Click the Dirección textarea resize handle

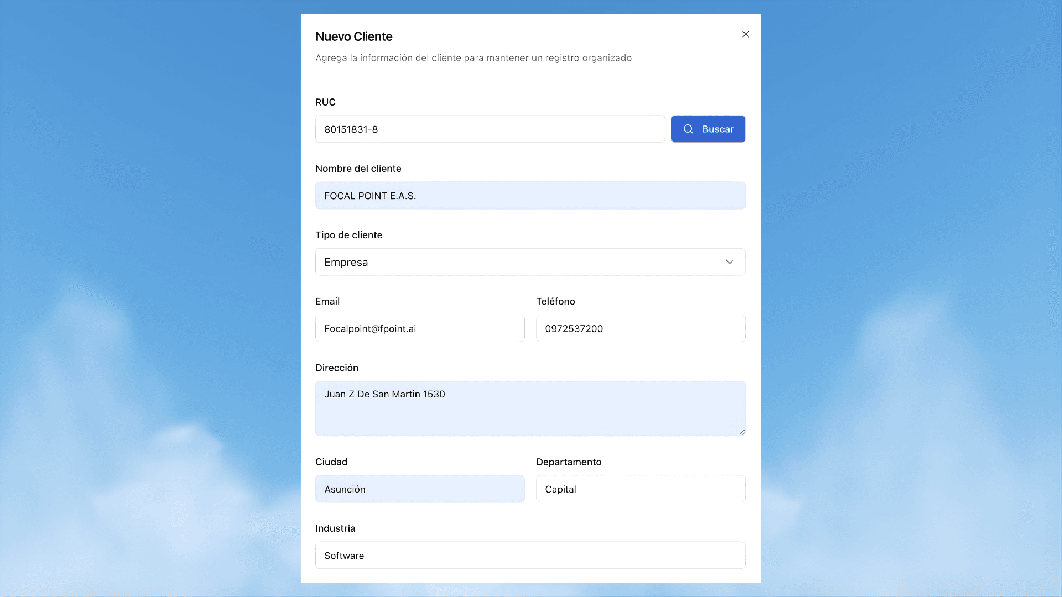tap(741, 432)
